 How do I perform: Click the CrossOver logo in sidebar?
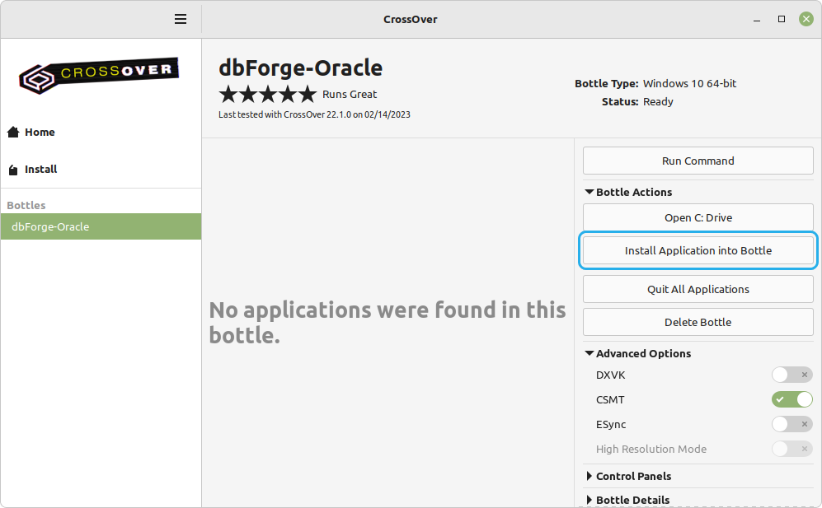99,76
